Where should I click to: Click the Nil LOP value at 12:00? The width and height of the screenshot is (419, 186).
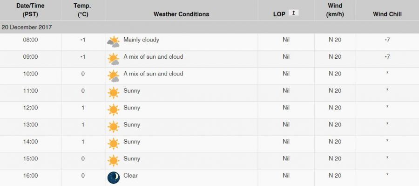pyautogui.click(x=286, y=108)
